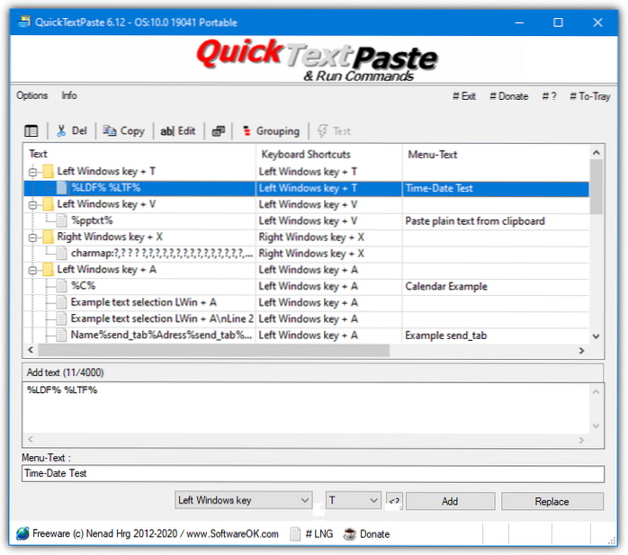628x555 pixels.
Task: Click the Add button
Action: 449,501
